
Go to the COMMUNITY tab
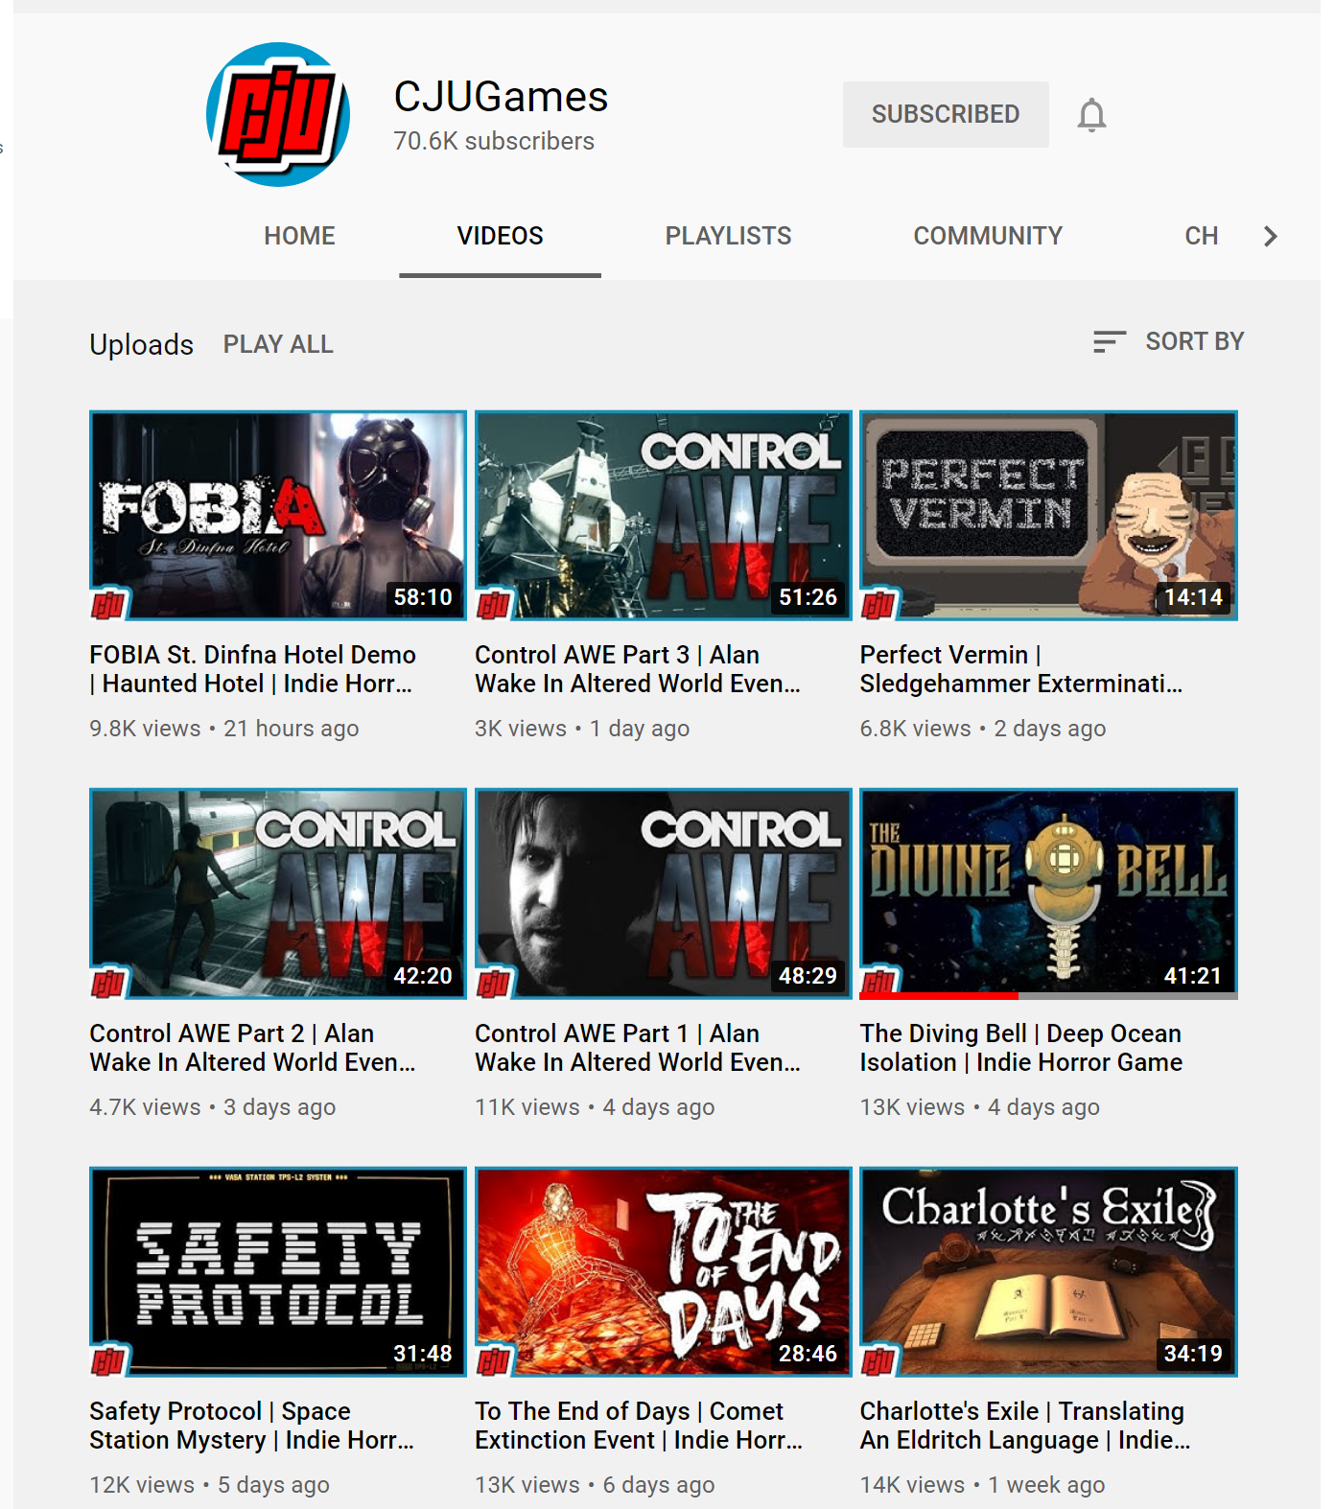coord(987,236)
